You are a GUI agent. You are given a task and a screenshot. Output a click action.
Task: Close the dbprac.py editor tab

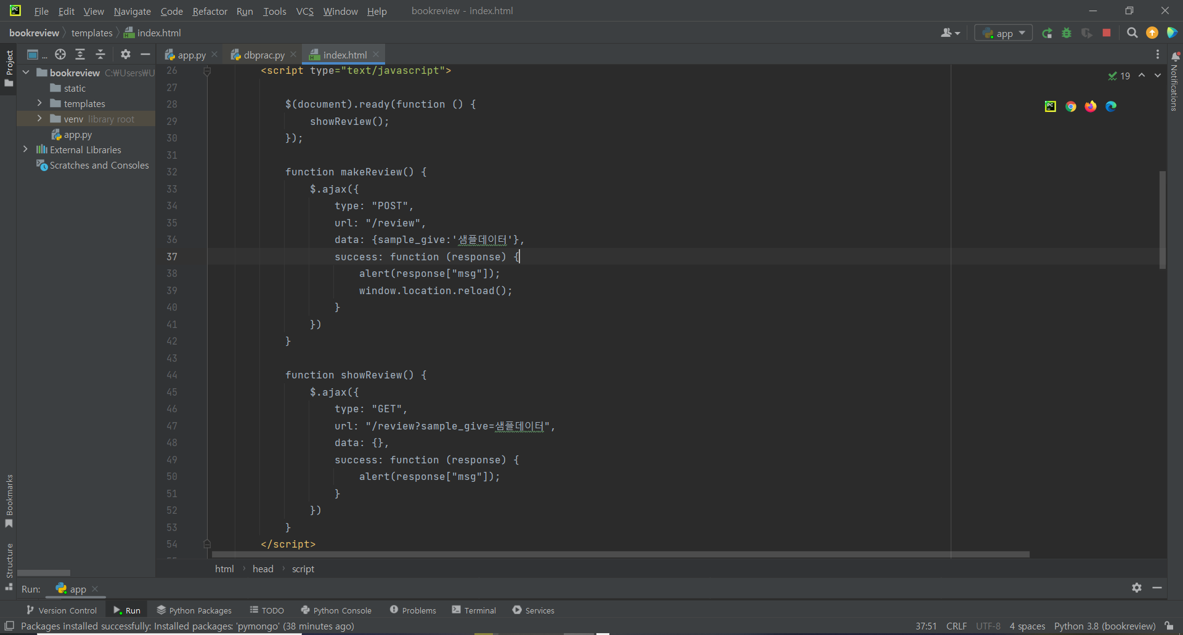tap(293, 55)
